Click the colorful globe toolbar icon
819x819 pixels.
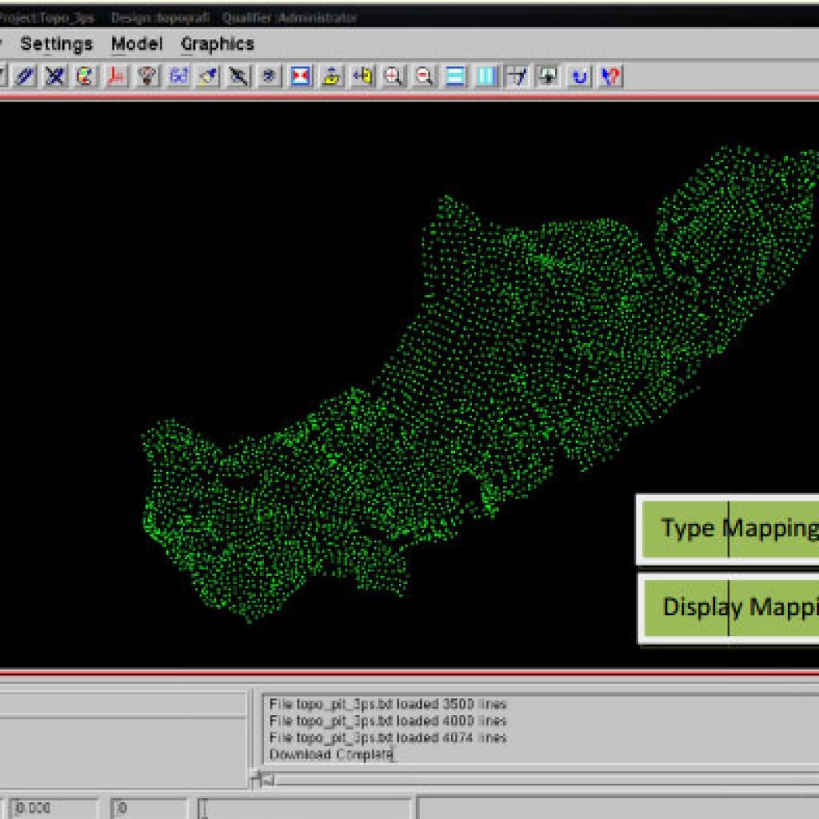[86, 77]
